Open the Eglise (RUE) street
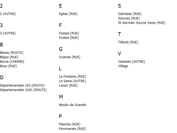Screen dimensions: 177x133 click(x=68, y=14)
